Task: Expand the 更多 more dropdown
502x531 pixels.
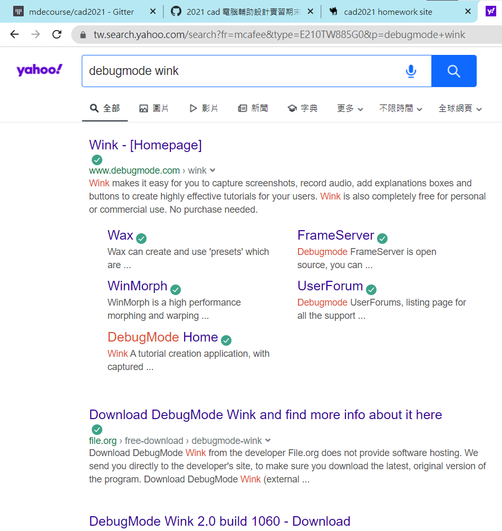Action: click(350, 109)
